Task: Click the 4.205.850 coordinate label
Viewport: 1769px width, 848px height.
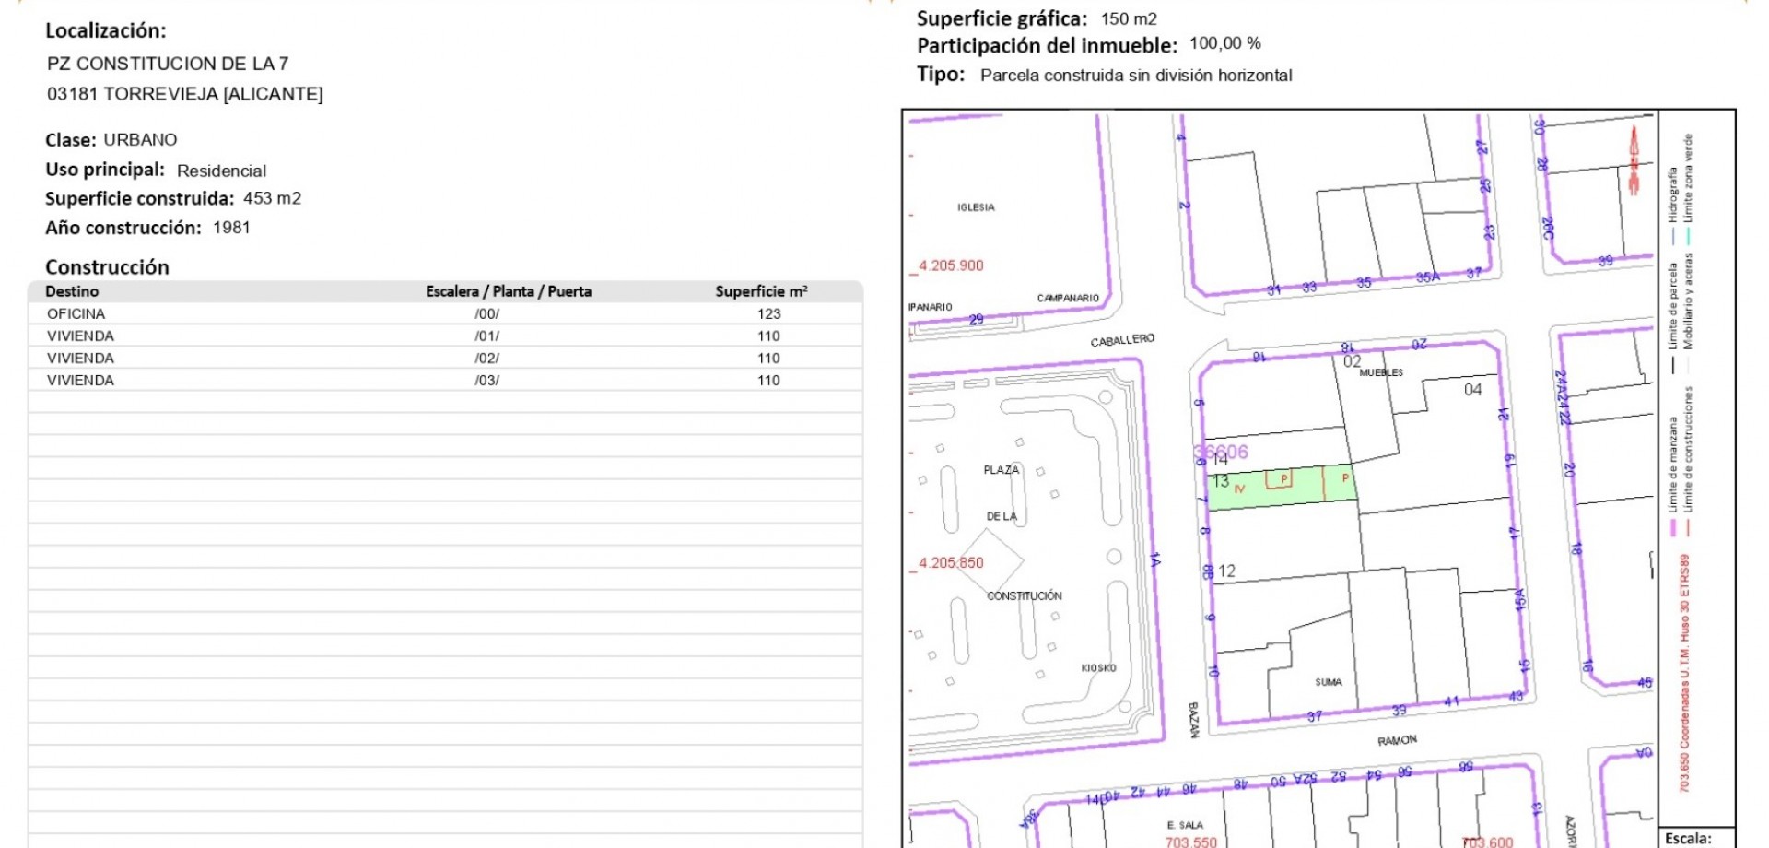Action: coord(951,563)
